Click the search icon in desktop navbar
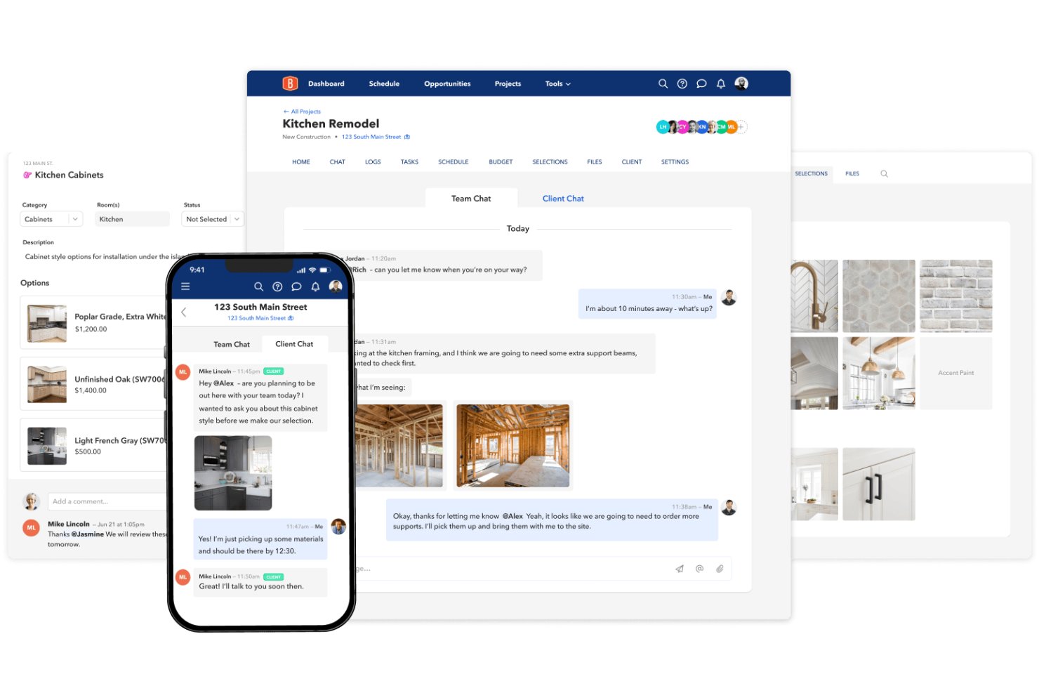 tap(663, 84)
